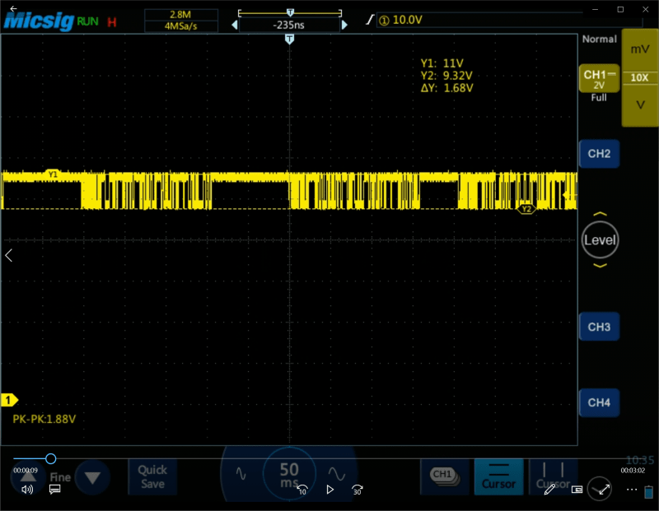659x511 pixels.
Task: Maximize the window
Action: click(x=620, y=9)
